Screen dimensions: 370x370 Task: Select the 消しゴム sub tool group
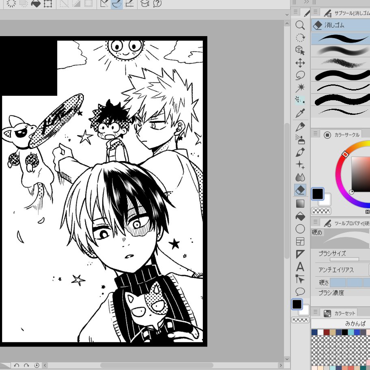(x=340, y=25)
